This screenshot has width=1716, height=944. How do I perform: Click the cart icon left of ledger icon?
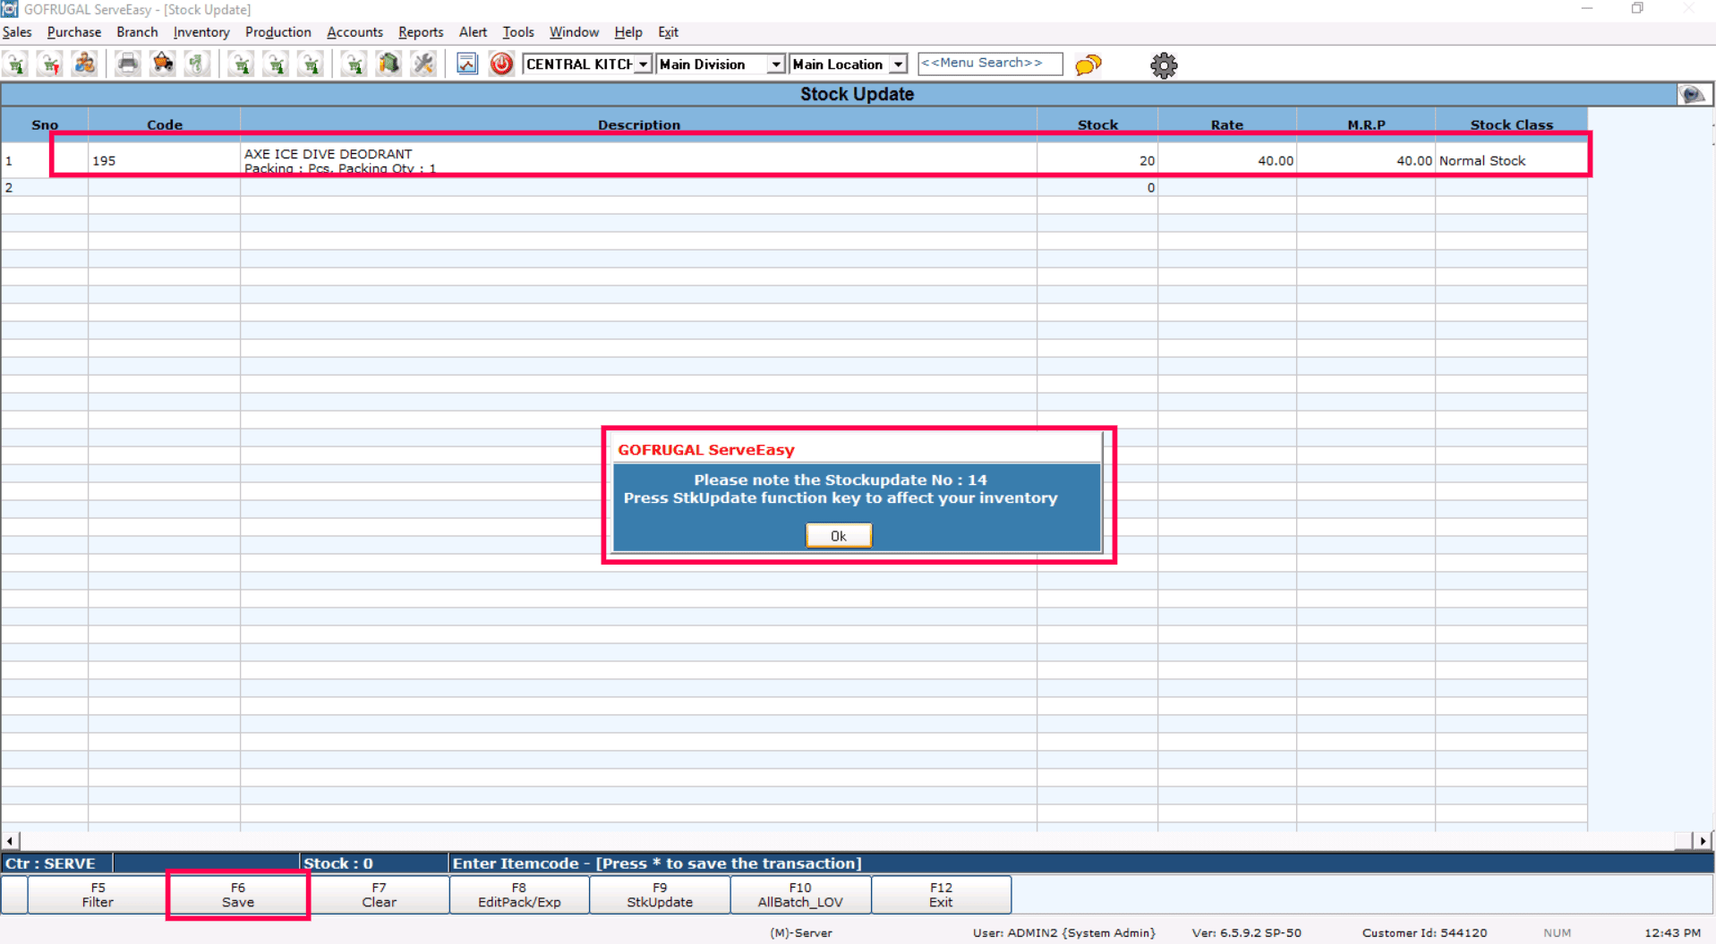(x=354, y=64)
